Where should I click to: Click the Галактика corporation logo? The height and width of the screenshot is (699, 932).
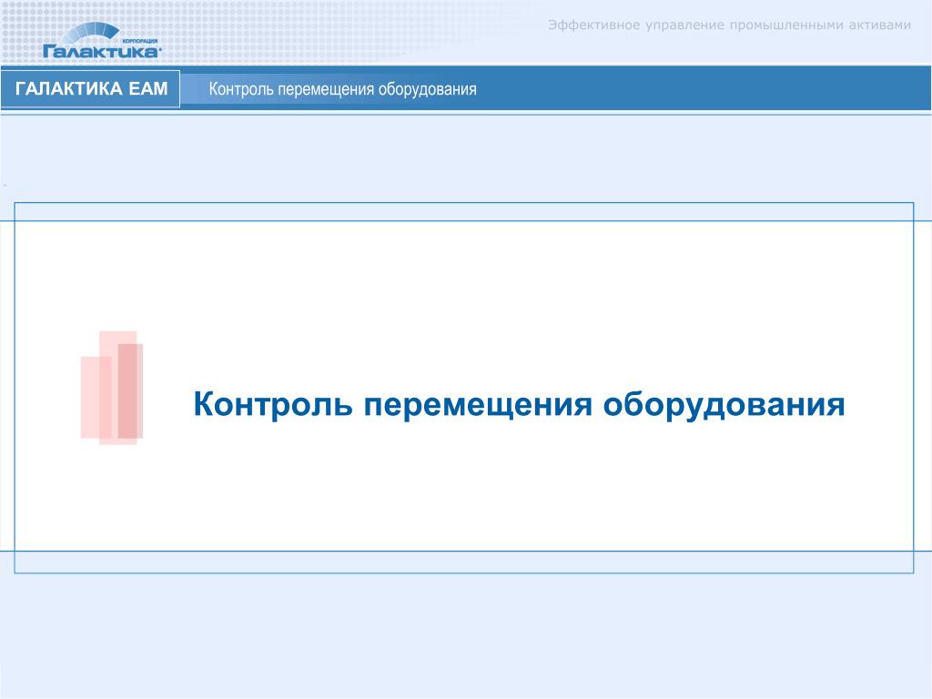click(x=102, y=41)
